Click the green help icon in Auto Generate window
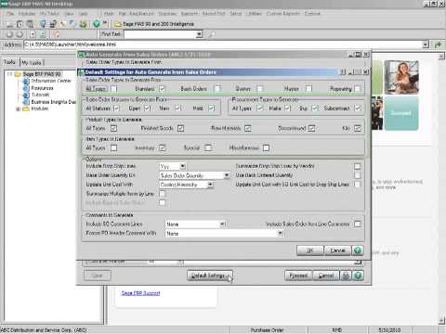 tap(358, 276)
